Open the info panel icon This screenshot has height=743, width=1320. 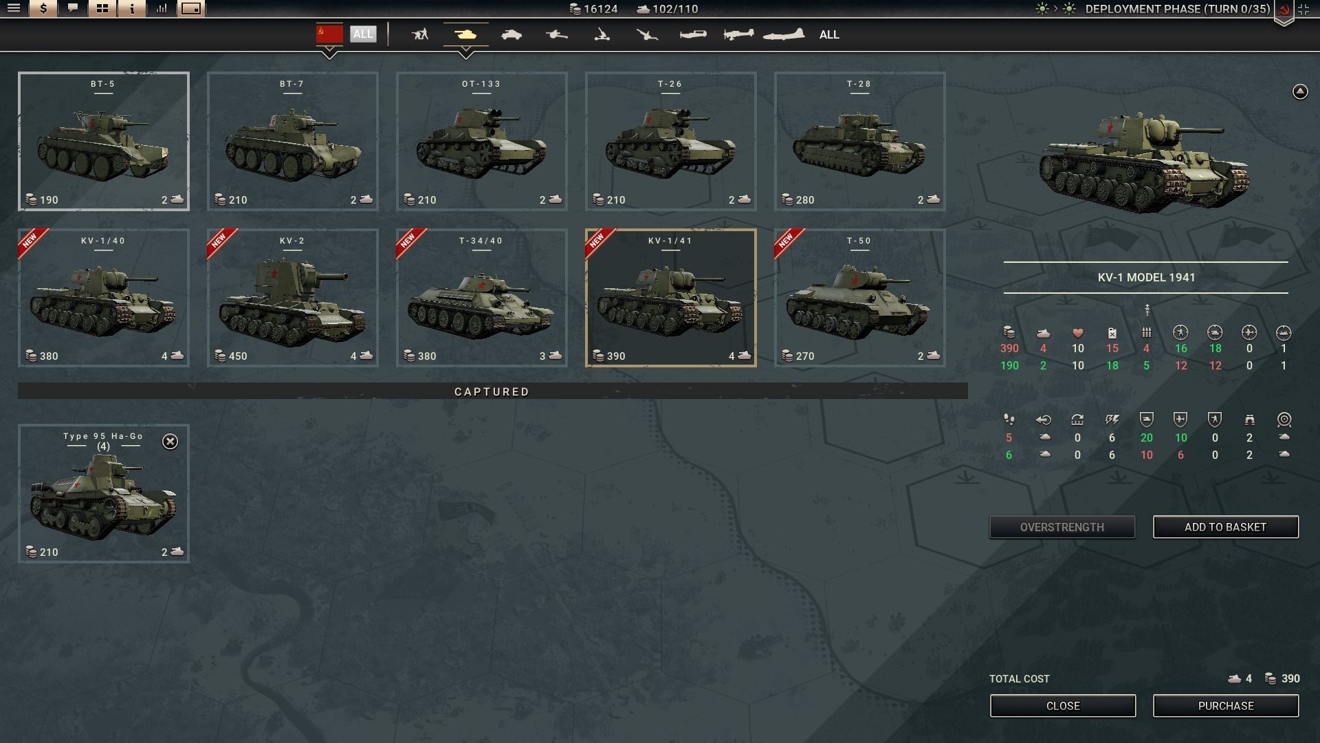132,9
